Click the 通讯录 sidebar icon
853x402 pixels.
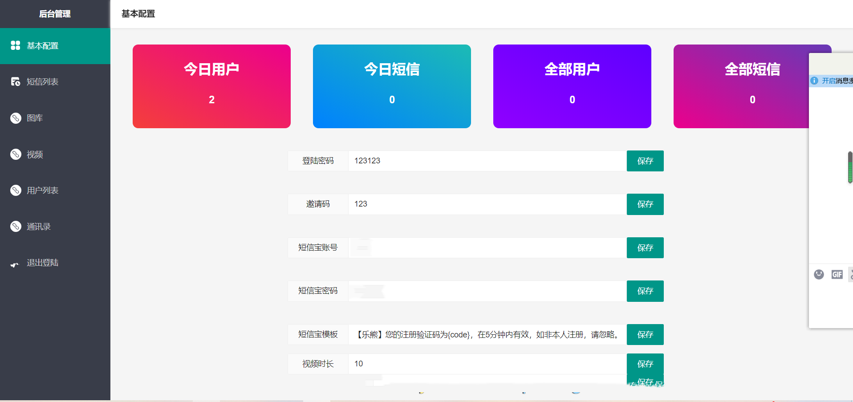click(x=16, y=227)
